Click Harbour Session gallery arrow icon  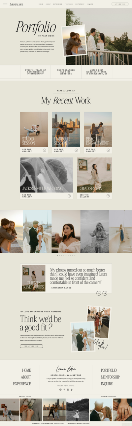coord(76,150)
